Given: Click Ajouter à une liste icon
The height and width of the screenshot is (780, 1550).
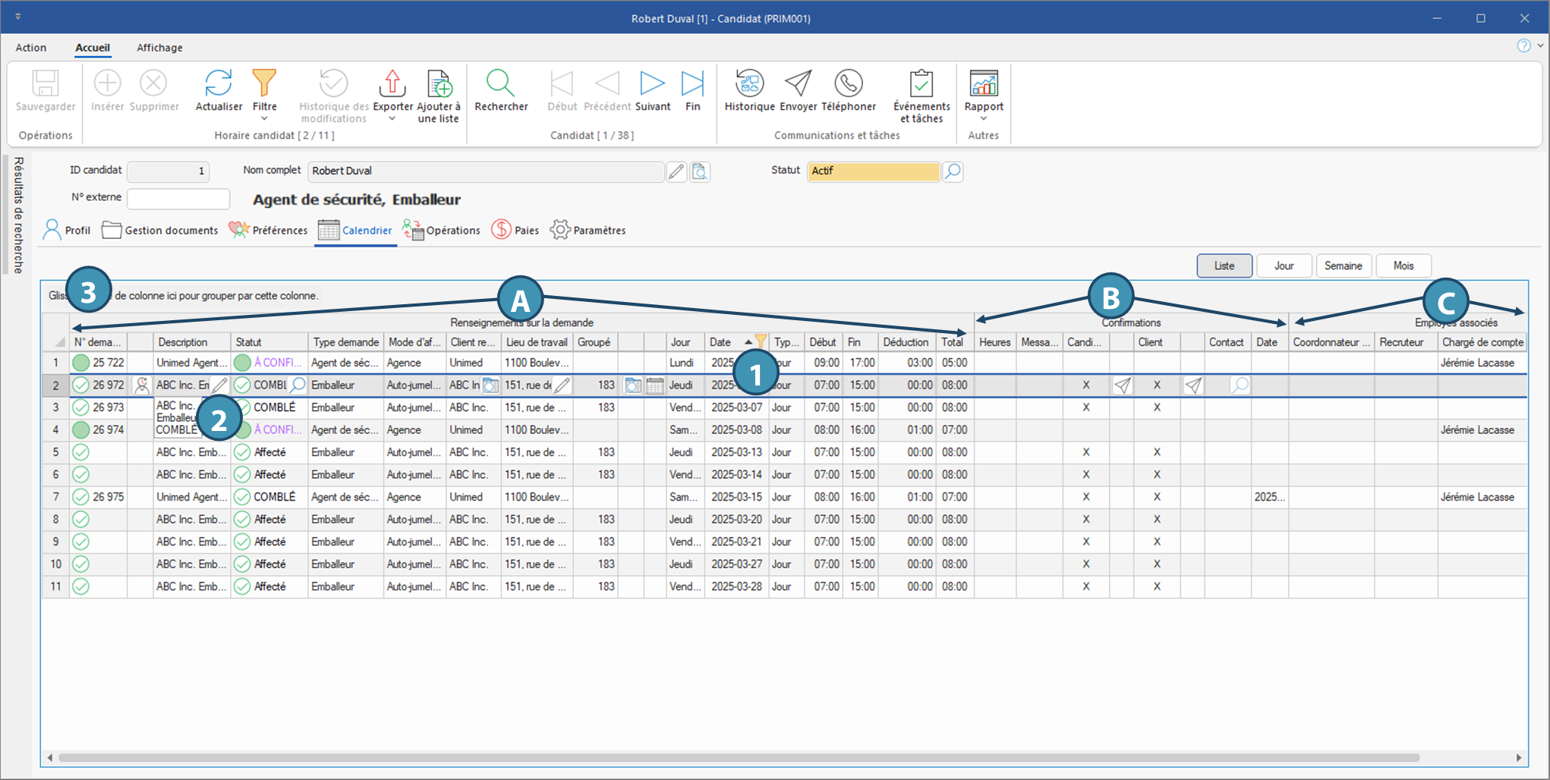Looking at the screenshot, I should click(x=439, y=83).
